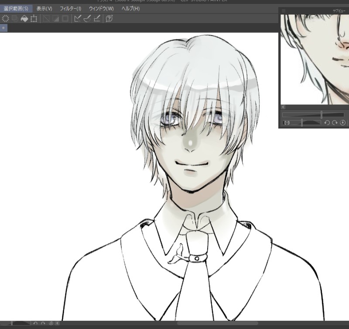This screenshot has width=349, height=329.
Task: Open the 表示(V) menu
Action: pos(44,9)
